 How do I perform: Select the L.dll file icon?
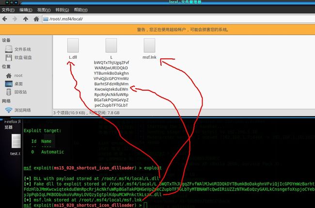coord(73,46)
